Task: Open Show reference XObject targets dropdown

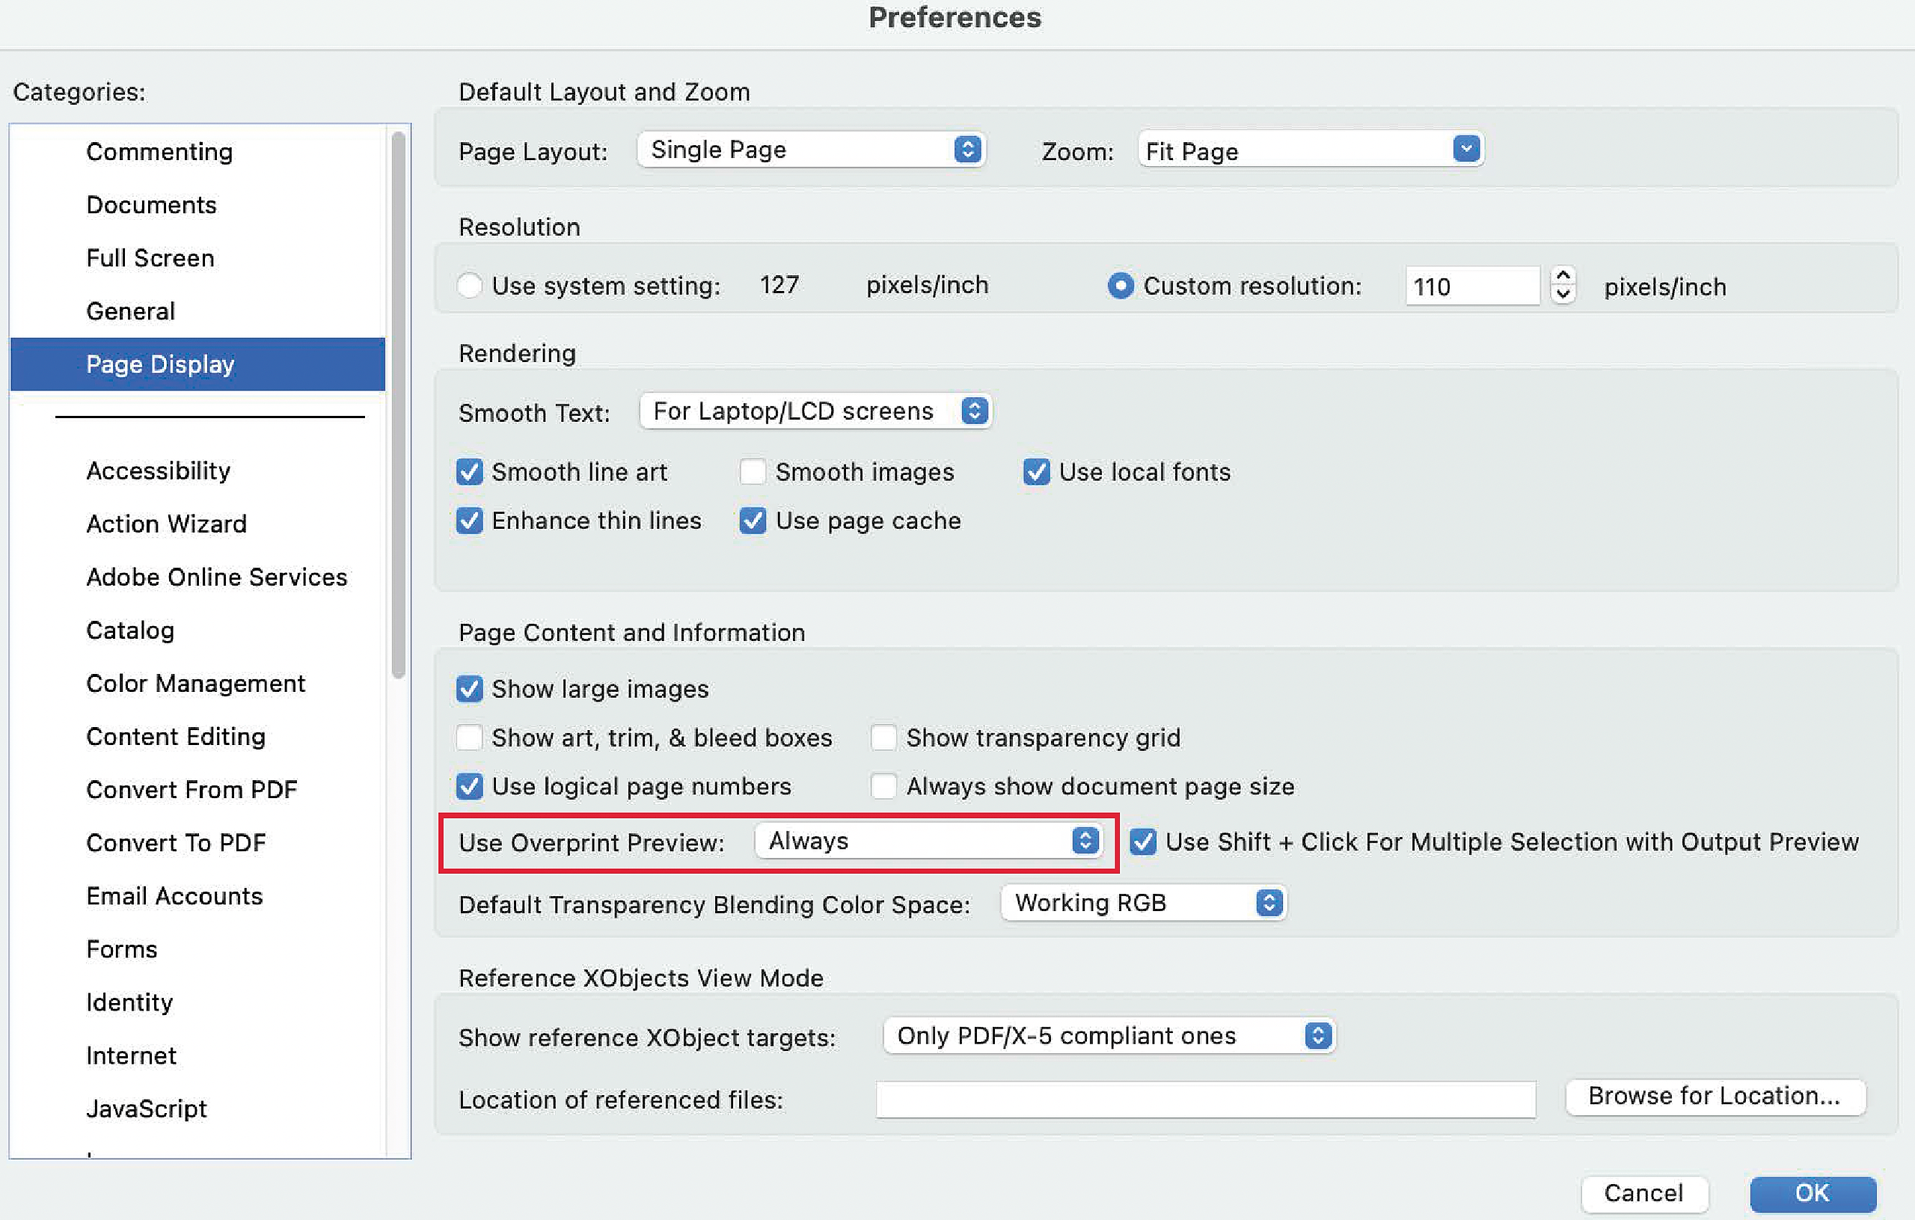Action: [1109, 1036]
